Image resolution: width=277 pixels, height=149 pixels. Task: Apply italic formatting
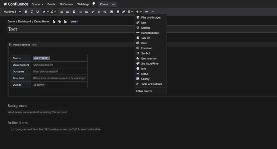click(32, 12)
